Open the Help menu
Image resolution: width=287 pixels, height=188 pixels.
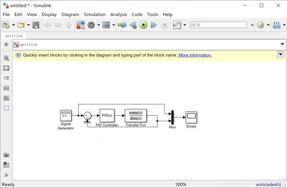coord(168,15)
